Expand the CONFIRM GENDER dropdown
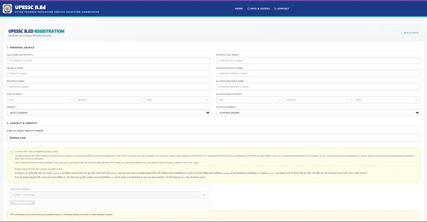This screenshot has height=222, width=427. tap(318, 113)
